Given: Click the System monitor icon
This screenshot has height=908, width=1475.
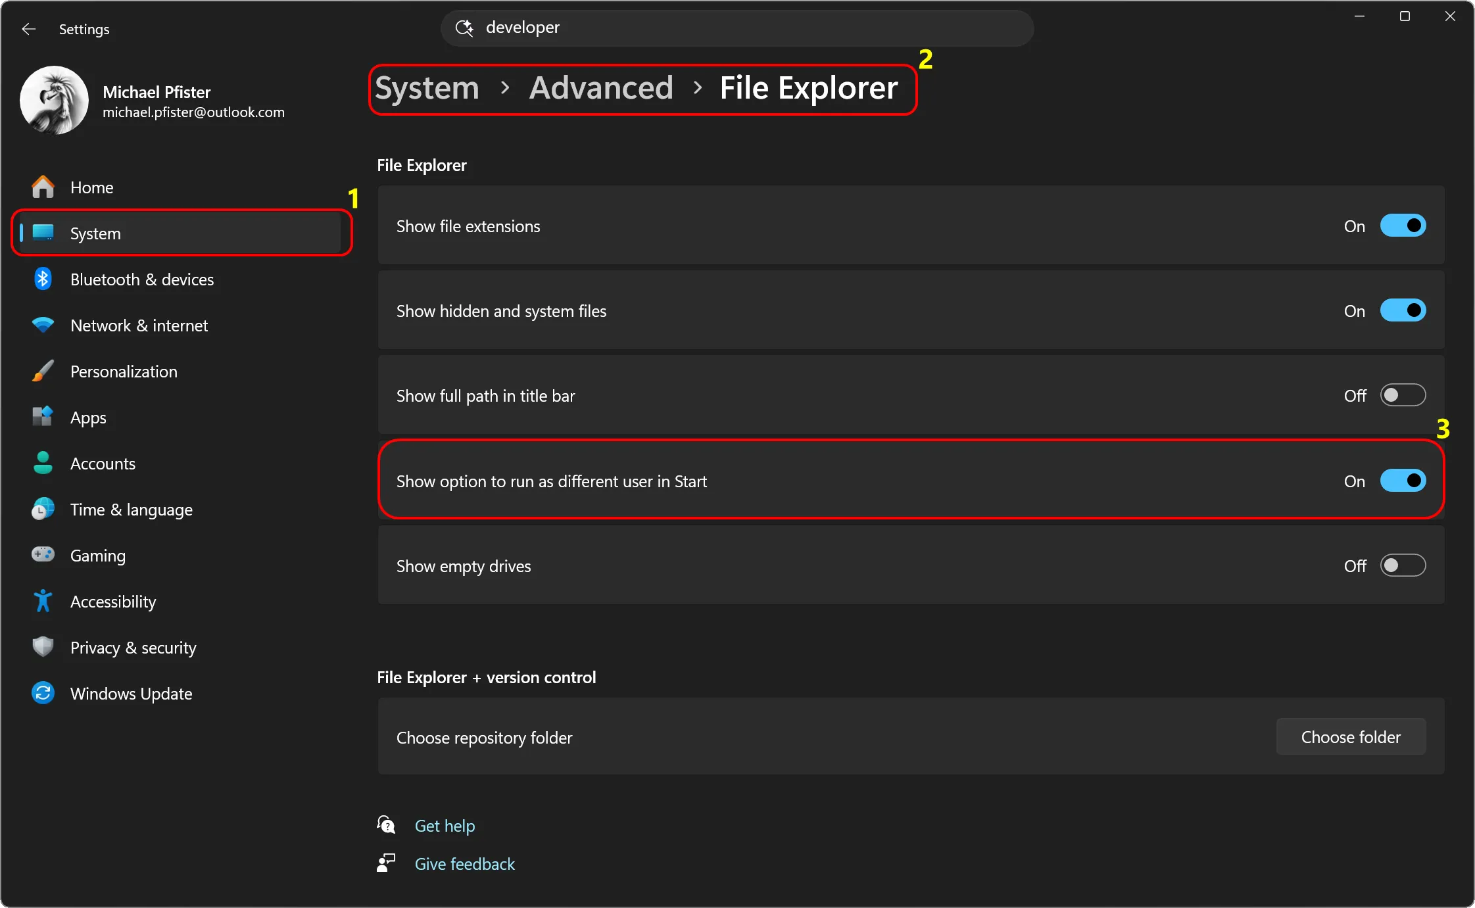Looking at the screenshot, I should point(43,233).
